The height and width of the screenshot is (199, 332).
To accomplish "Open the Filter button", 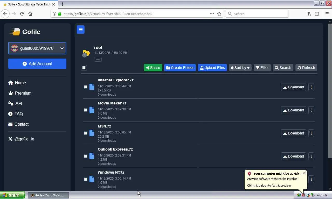I will point(262,68).
